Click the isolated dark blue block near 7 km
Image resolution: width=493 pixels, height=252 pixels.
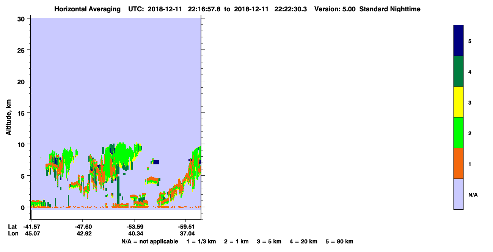click(156, 162)
